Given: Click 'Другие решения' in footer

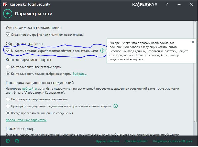Looking at the screenshot, I should [x=107, y=141].
